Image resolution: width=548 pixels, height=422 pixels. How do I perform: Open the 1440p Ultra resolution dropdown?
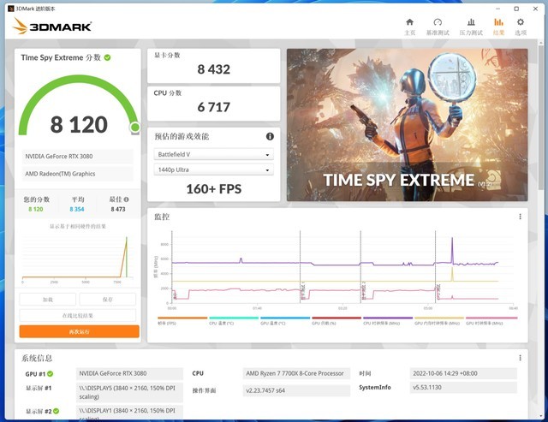(x=213, y=169)
